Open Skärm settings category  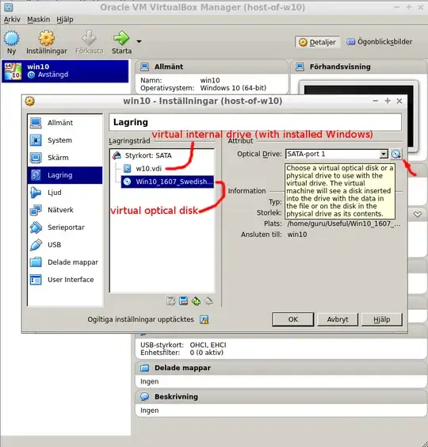65,158
